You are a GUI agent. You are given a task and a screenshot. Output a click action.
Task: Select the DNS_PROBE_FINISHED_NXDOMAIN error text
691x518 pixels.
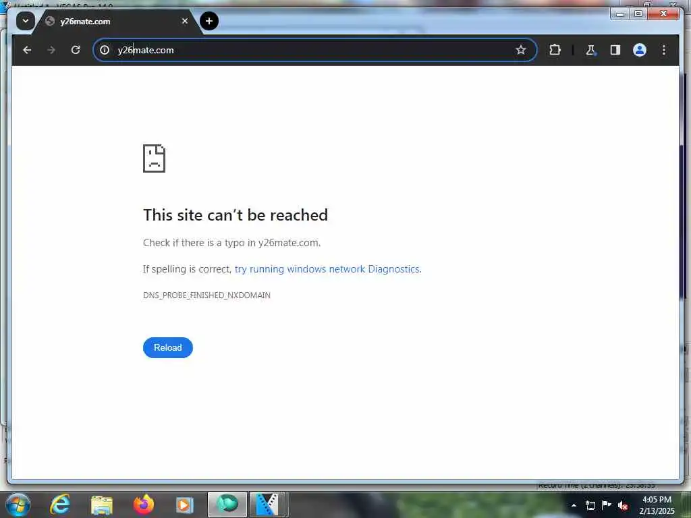[x=206, y=295]
